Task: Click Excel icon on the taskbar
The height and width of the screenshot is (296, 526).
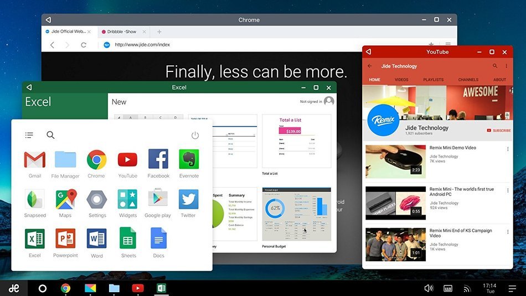Action: (161, 288)
